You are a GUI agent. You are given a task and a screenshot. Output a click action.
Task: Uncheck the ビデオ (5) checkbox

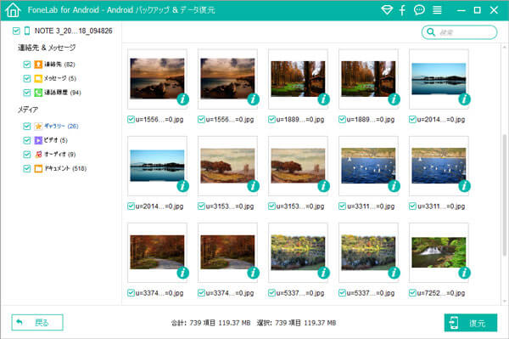(x=27, y=140)
